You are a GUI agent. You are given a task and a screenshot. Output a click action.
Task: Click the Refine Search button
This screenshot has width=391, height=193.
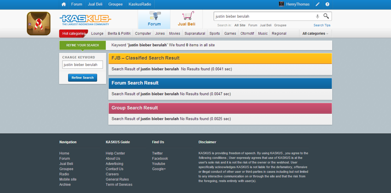tap(82, 78)
